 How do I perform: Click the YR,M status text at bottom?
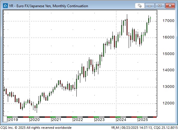click(x=115, y=128)
